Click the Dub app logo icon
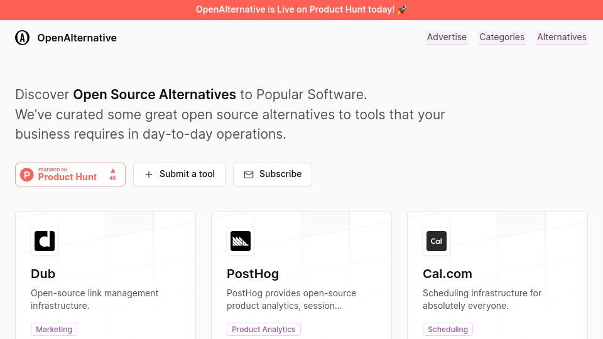This screenshot has width=603, height=339. coord(45,241)
